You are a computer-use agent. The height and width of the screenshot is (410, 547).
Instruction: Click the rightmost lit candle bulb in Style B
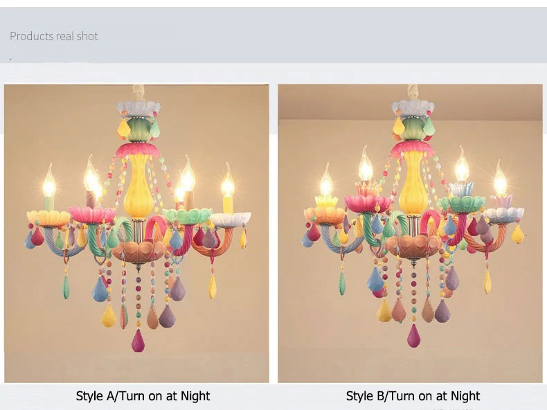(500, 179)
